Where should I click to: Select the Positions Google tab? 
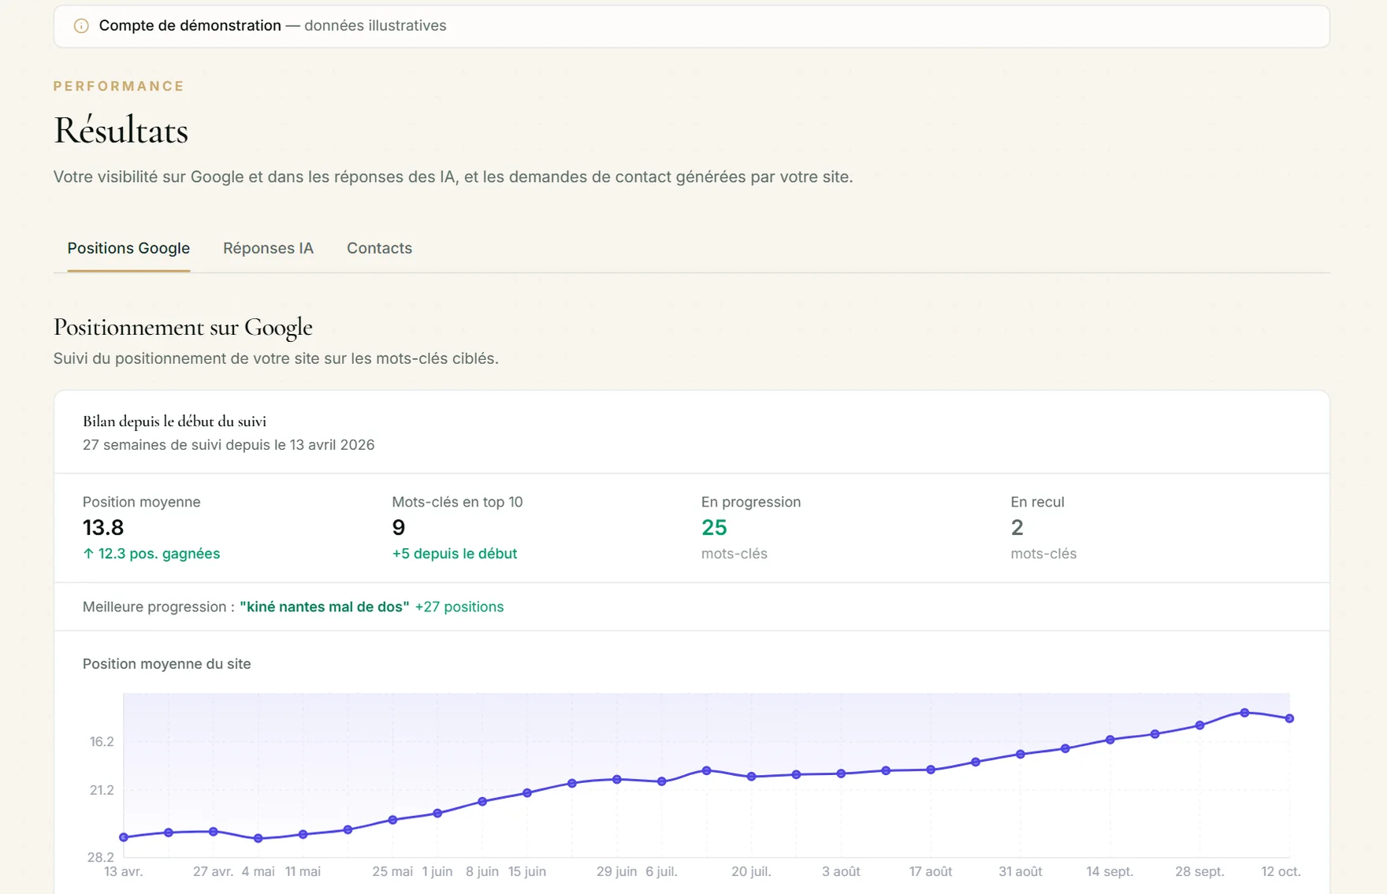click(128, 248)
